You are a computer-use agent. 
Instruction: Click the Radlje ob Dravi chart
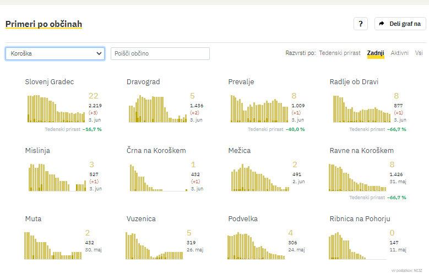point(360,108)
